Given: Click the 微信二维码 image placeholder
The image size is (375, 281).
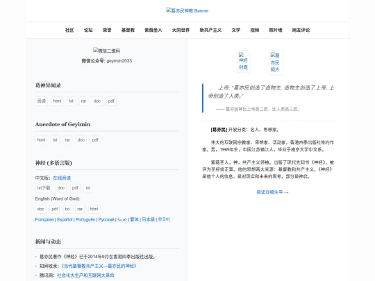Looking at the screenshot, I should coord(107,51).
